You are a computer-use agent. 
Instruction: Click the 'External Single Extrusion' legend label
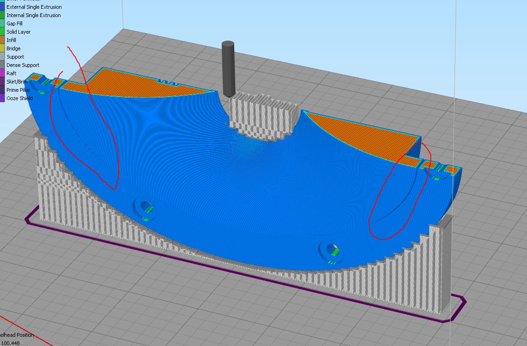click(34, 7)
